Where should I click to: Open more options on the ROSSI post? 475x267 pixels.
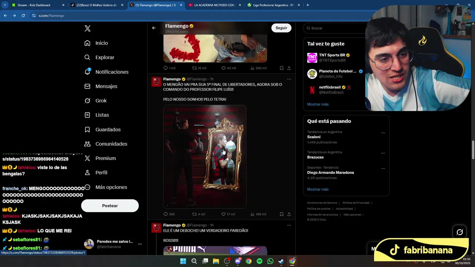click(x=289, y=225)
